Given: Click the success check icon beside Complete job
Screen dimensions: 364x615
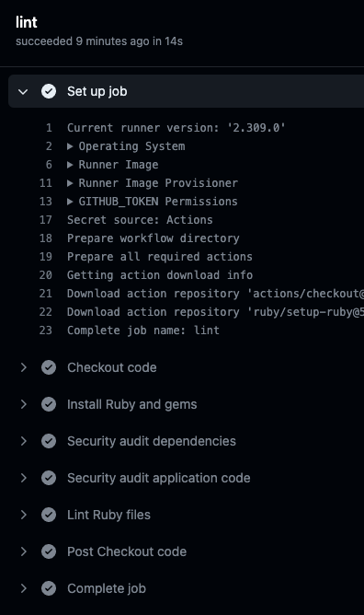Looking at the screenshot, I should tap(49, 588).
